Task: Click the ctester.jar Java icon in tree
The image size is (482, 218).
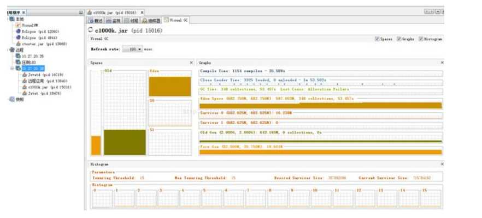Action: pos(18,44)
